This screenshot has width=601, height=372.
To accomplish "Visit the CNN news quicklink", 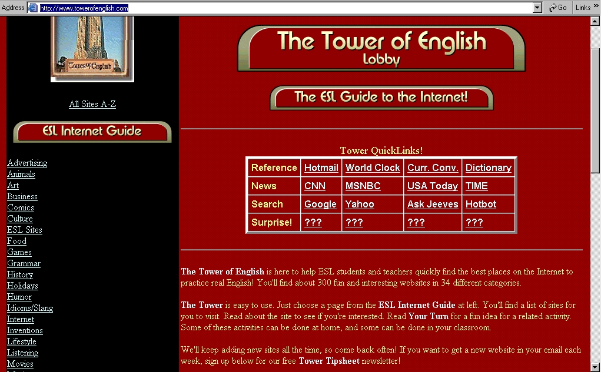I will coord(314,186).
